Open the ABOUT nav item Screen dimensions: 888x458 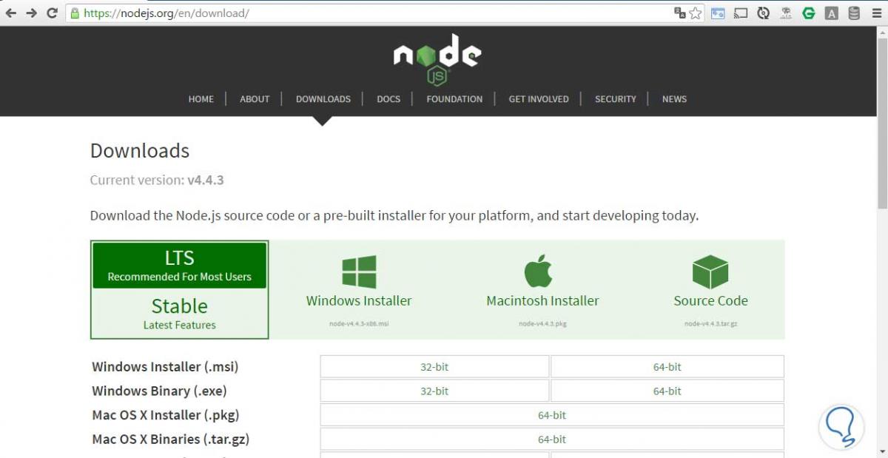pos(255,99)
